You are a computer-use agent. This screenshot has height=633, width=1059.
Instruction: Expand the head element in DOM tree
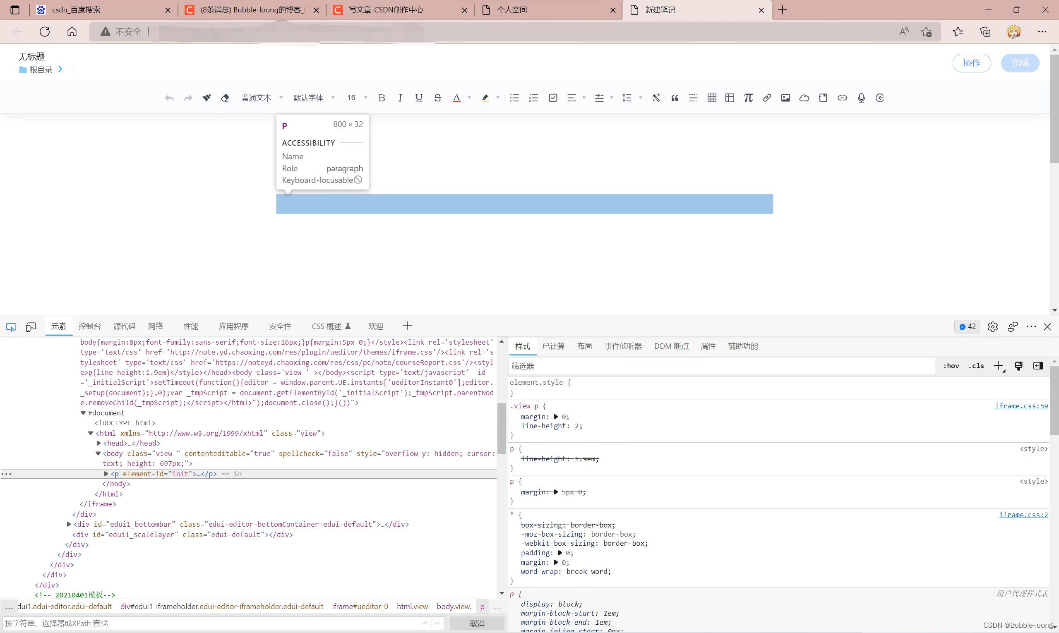pyautogui.click(x=98, y=443)
